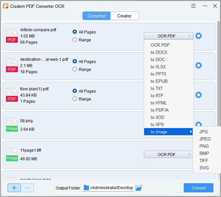Open settings gear for destination web pdf
The width and height of the screenshot is (221, 197).
199,65
